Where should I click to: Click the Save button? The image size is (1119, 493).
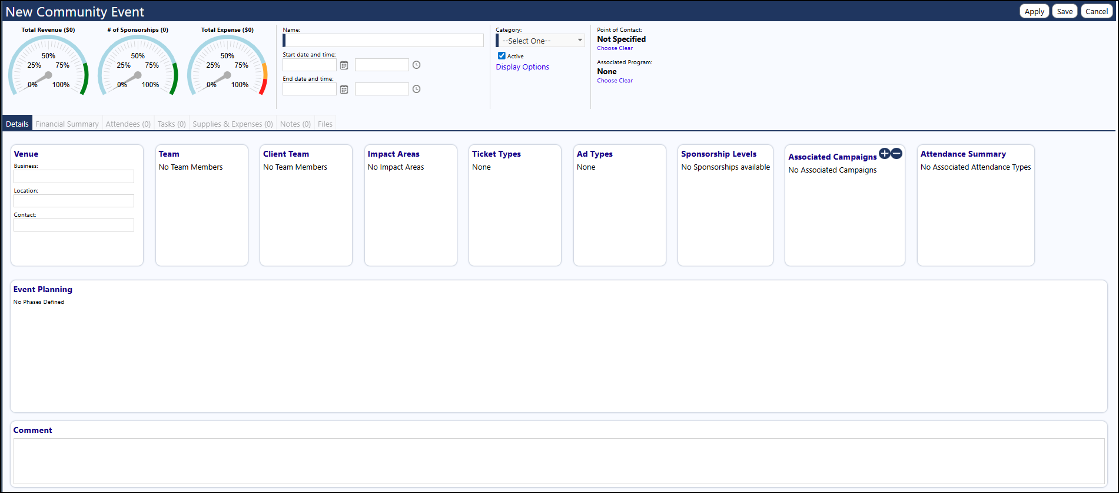point(1065,11)
